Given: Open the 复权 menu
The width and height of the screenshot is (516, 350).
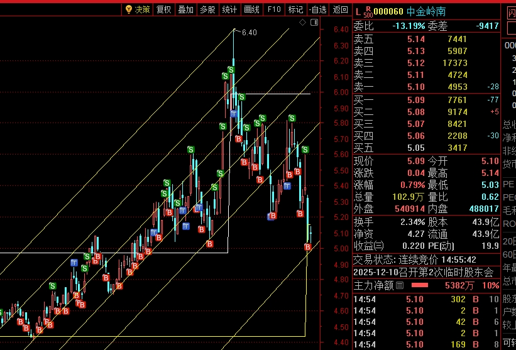Looking at the screenshot, I should pos(163,9).
